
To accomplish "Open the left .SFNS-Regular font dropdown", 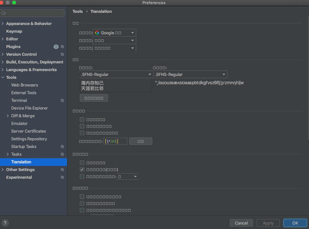I will click(116, 74).
